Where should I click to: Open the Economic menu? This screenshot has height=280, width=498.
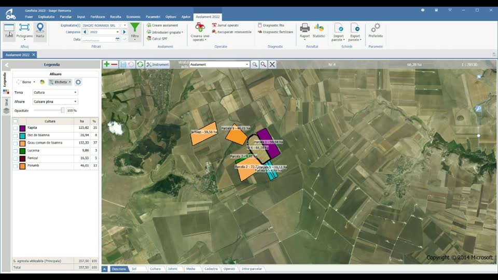(133, 17)
